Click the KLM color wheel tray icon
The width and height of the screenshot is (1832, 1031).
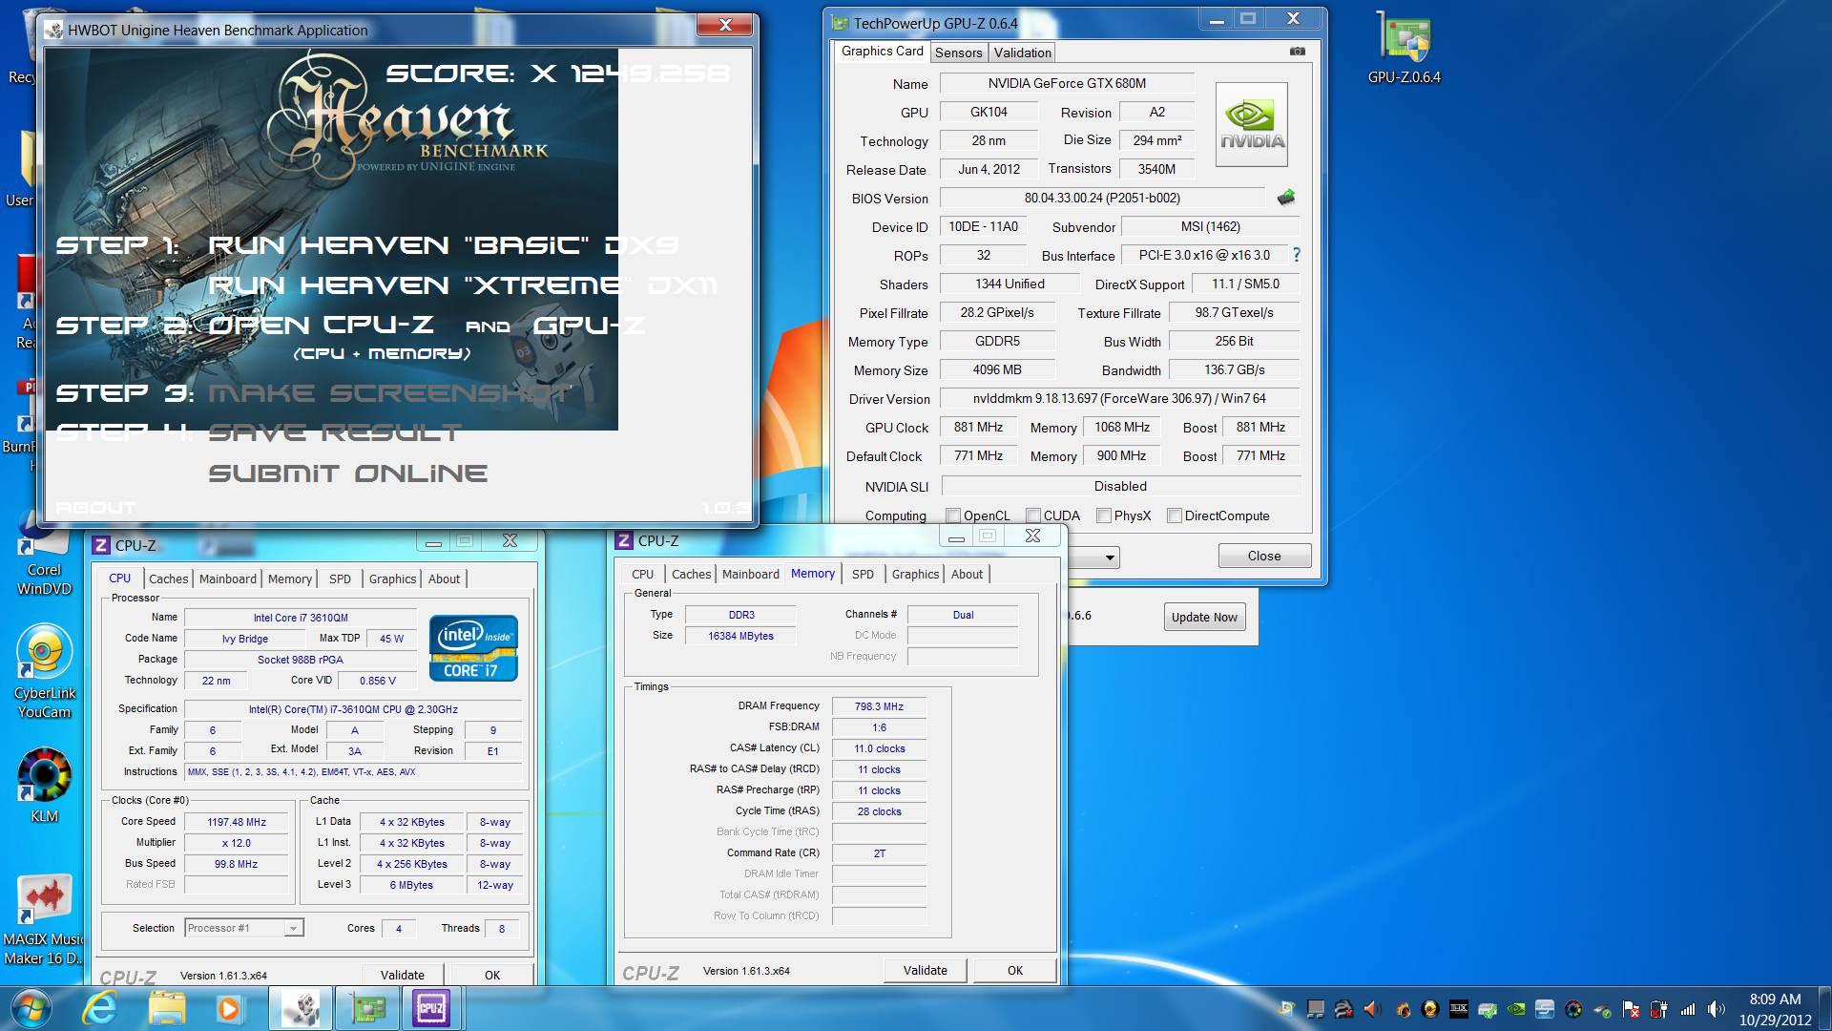coord(1573,1009)
